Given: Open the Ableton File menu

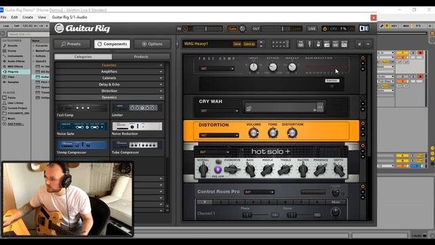Looking at the screenshot, I should click(x=3, y=17).
